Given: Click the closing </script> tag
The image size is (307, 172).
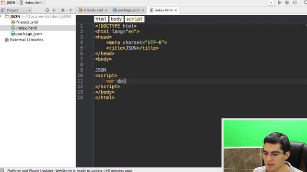Looking at the screenshot, I should [x=107, y=86].
